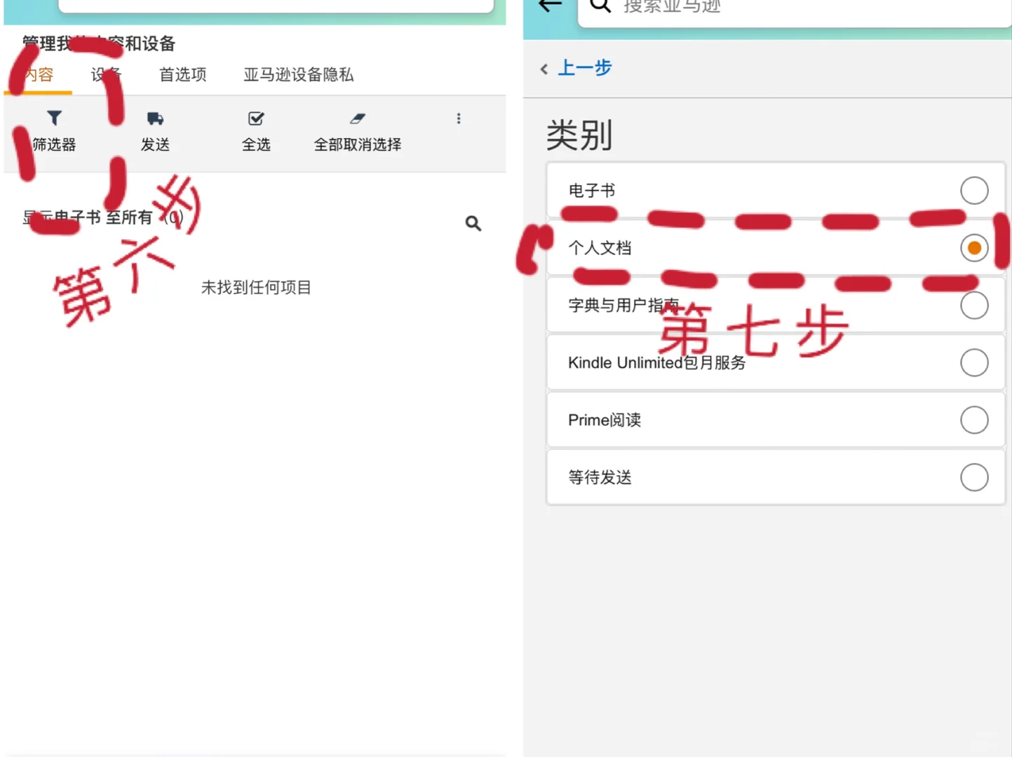Select the Prime阅读 radio button
This screenshot has width=1012, height=757.
[974, 421]
